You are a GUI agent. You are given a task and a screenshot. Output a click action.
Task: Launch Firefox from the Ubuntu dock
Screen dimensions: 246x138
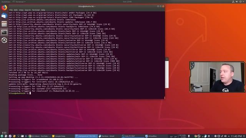coord(4,8)
